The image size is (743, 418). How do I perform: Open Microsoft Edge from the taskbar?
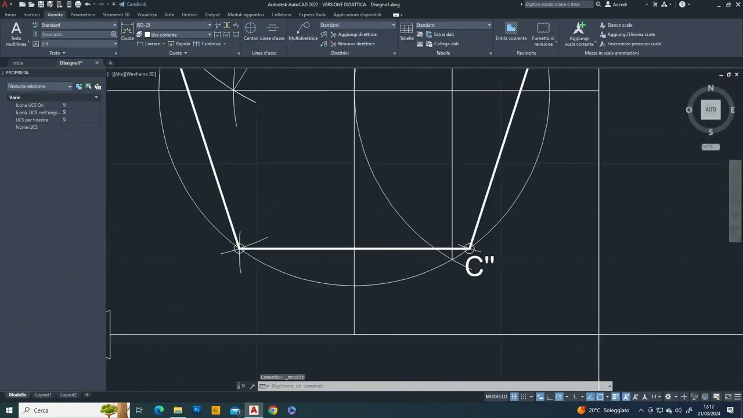(x=158, y=410)
